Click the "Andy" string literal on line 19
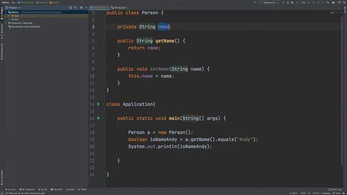Screen dimensions: 347x195 point(245,140)
